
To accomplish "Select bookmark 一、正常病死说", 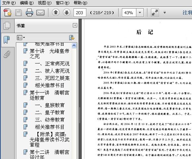I will click(x=52, y=63).
